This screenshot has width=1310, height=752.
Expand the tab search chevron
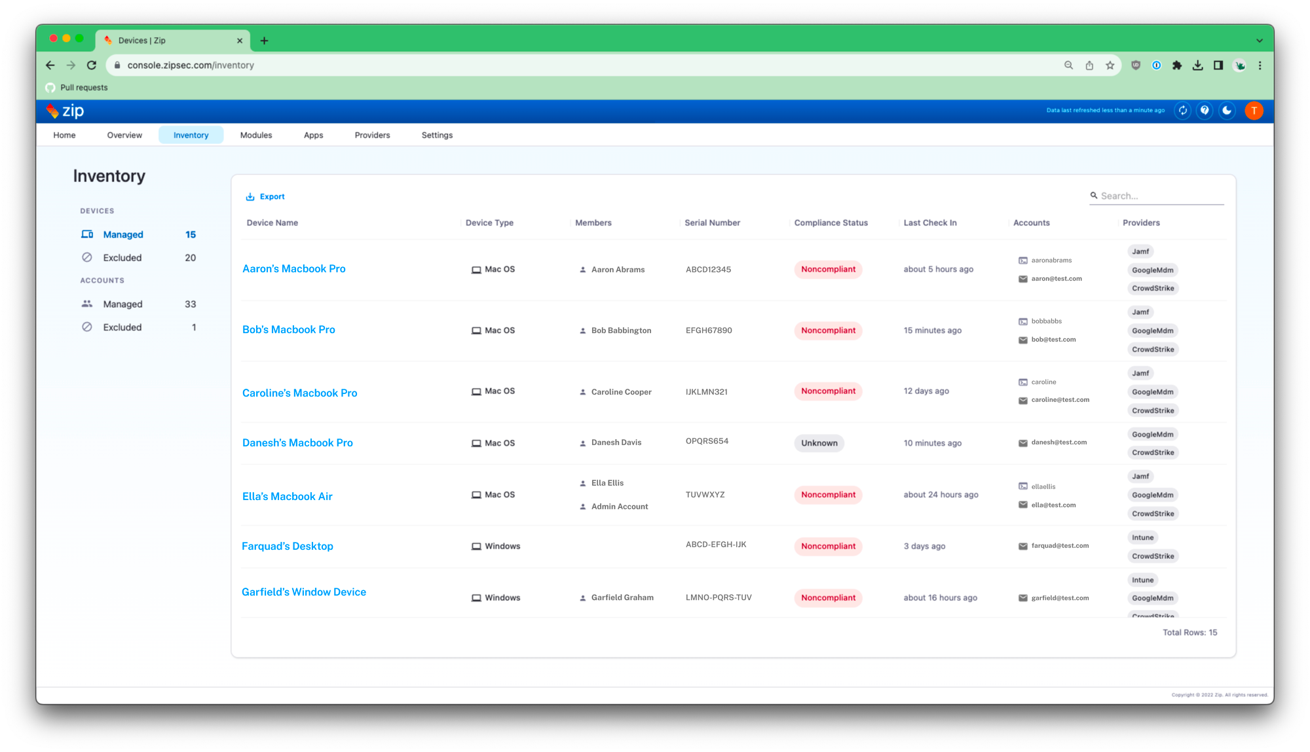click(x=1259, y=41)
